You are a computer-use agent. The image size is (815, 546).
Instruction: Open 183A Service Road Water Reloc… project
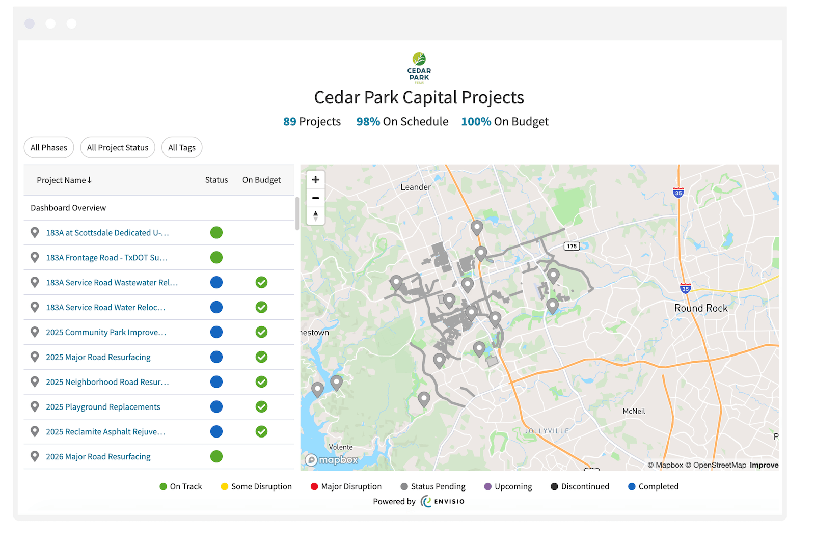(x=105, y=308)
